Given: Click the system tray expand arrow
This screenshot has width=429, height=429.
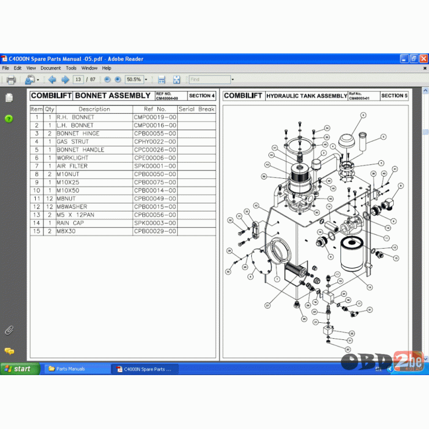Looking at the screenshot, I should point(390,369).
